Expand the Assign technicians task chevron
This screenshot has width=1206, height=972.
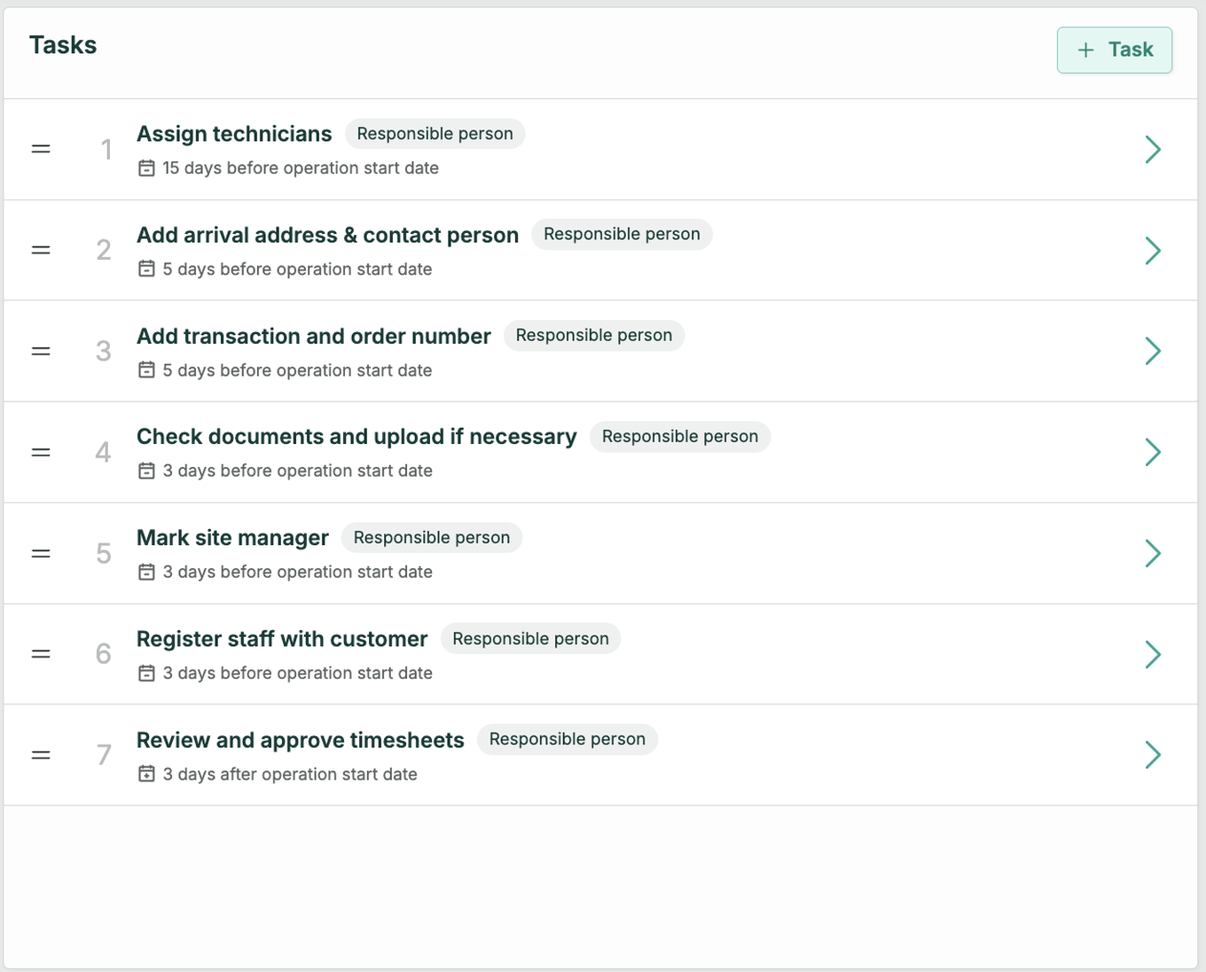pos(1152,149)
